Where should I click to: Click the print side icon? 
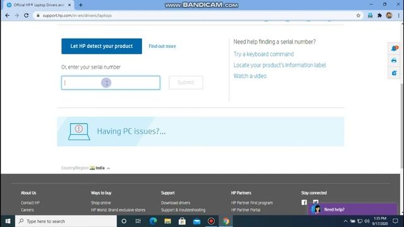(394, 61)
